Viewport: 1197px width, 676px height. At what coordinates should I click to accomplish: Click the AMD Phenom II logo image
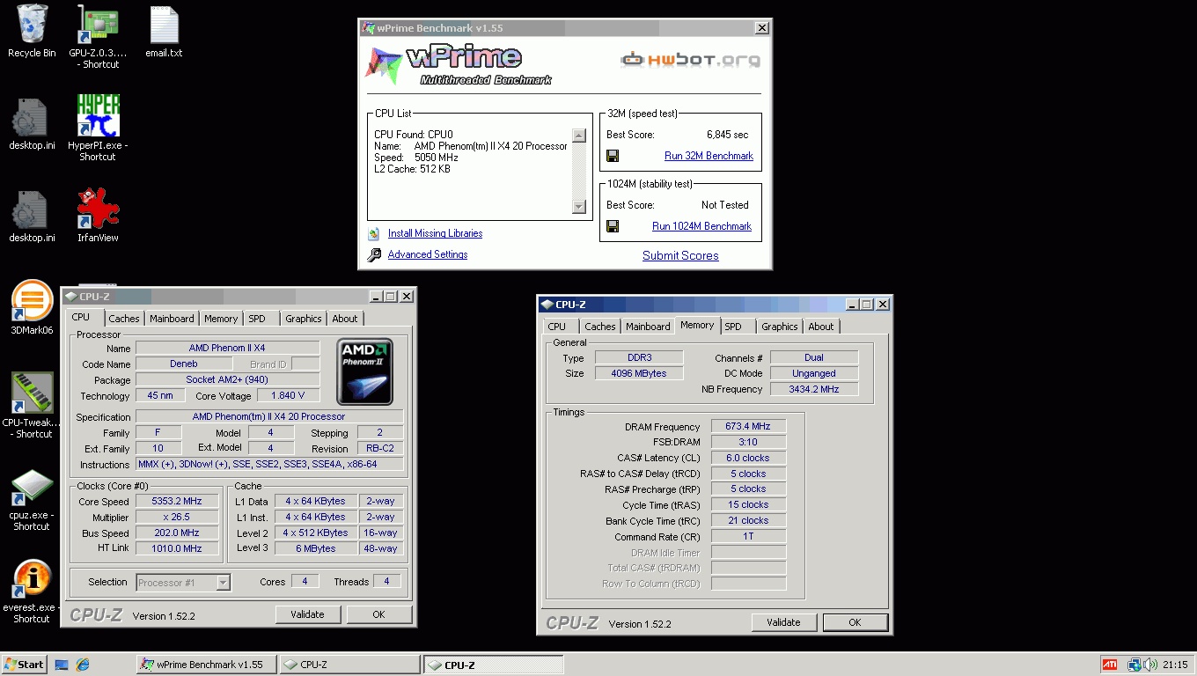365,372
